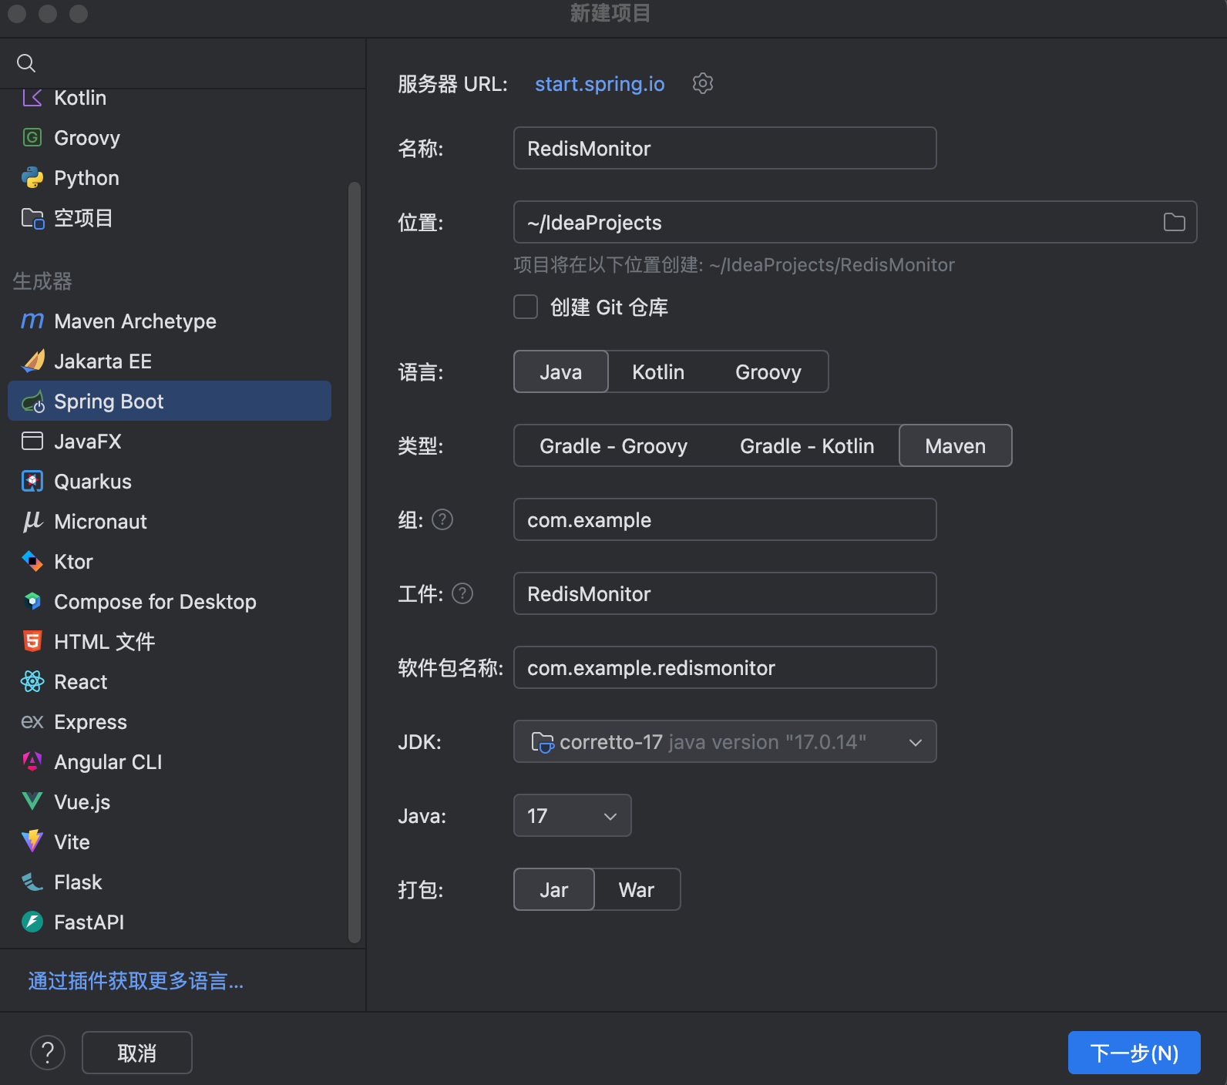Viewport: 1227px width, 1085px height.
Task: Click the JavaFX window icon
Action: tap(32, 442)
